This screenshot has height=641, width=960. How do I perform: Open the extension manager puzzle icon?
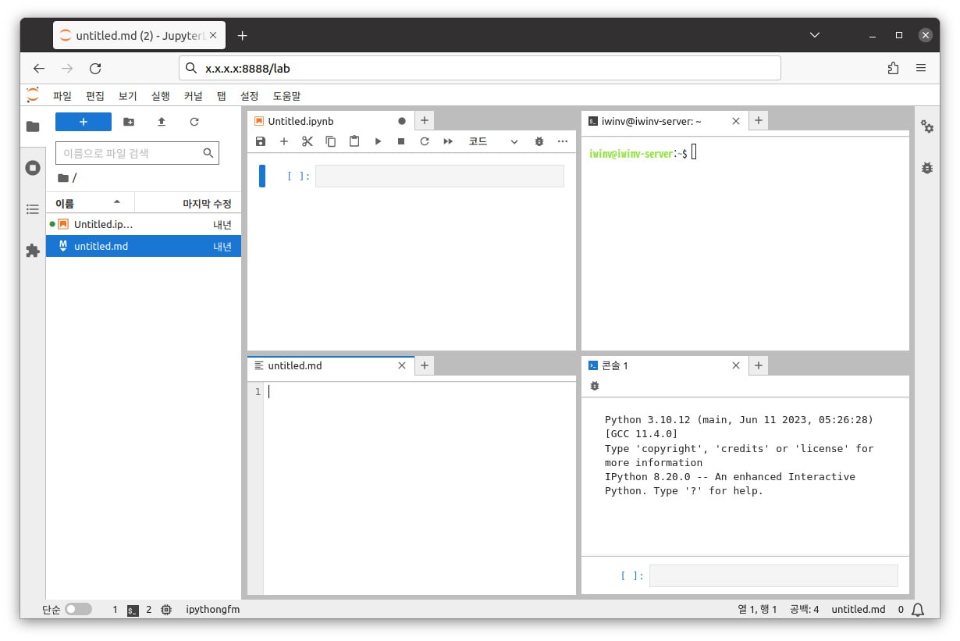(x=33, y=251)
